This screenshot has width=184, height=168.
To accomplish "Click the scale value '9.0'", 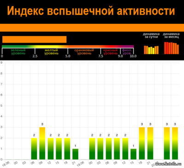I will tap(121, 56).
